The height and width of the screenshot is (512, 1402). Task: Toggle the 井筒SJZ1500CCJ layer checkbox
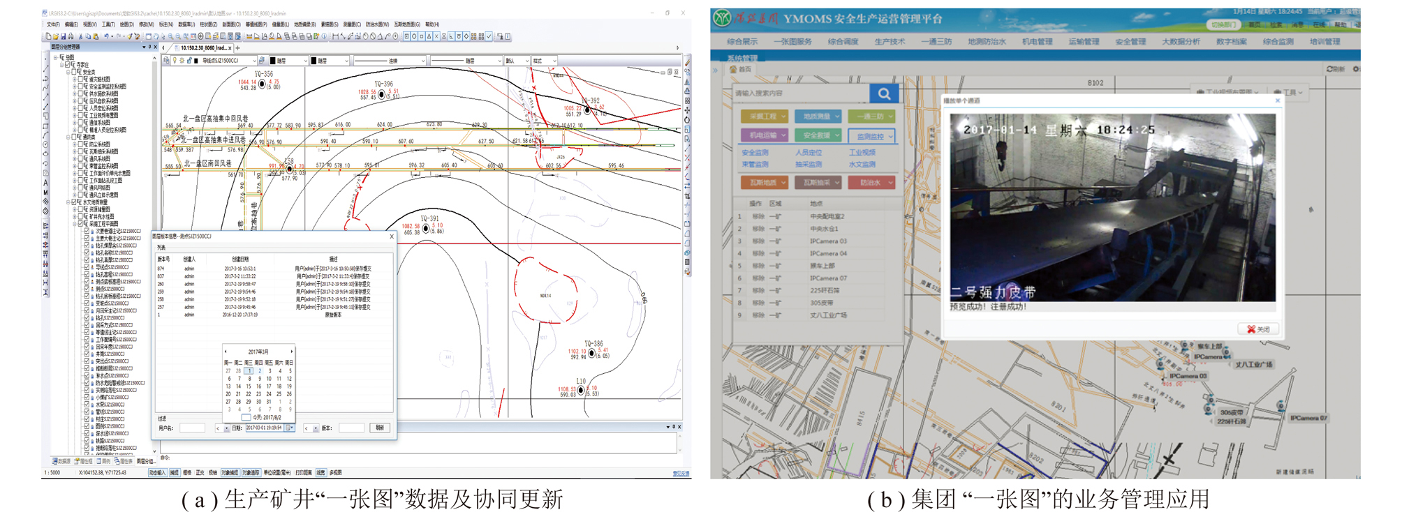tap(87, 354)
